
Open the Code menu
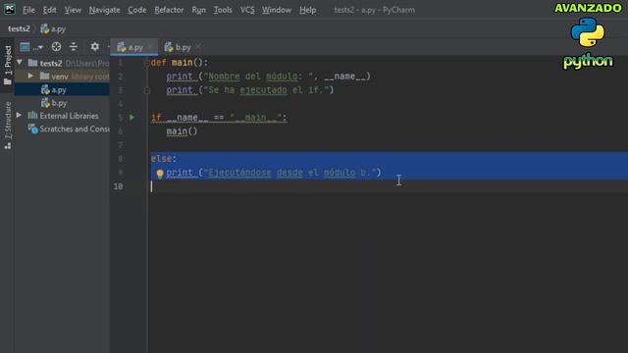[137, 10]
